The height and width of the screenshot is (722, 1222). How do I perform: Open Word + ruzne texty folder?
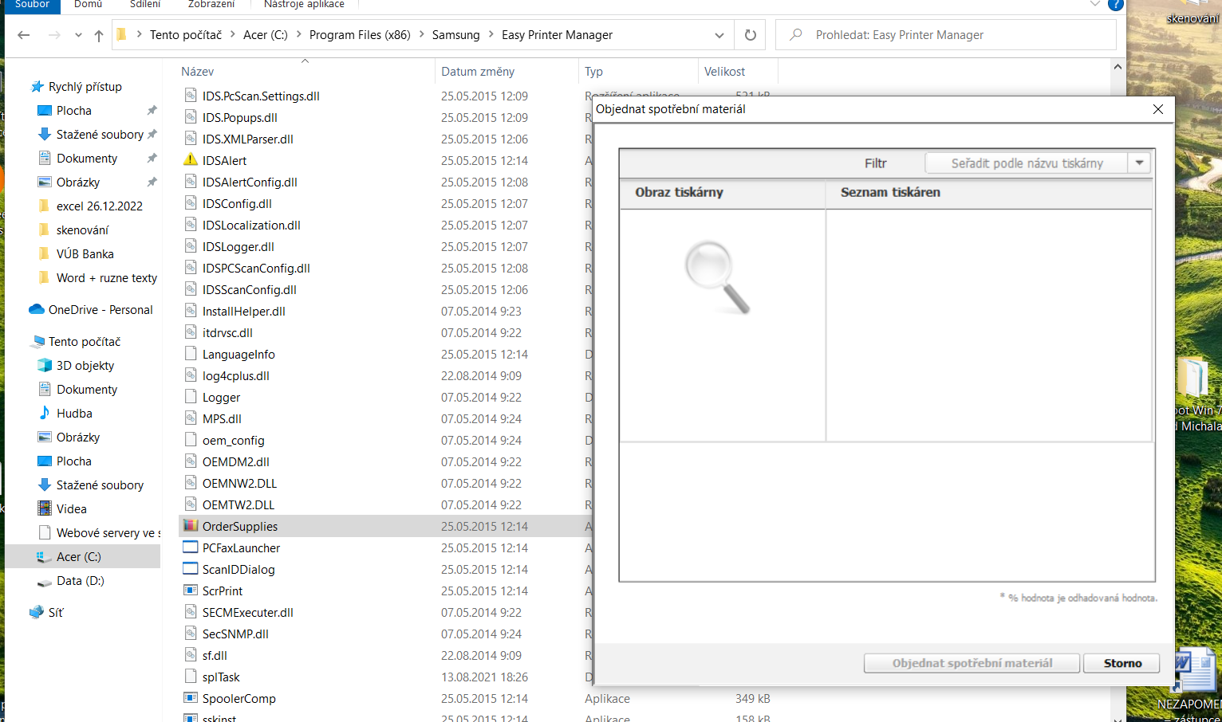(x=106, y=277)
